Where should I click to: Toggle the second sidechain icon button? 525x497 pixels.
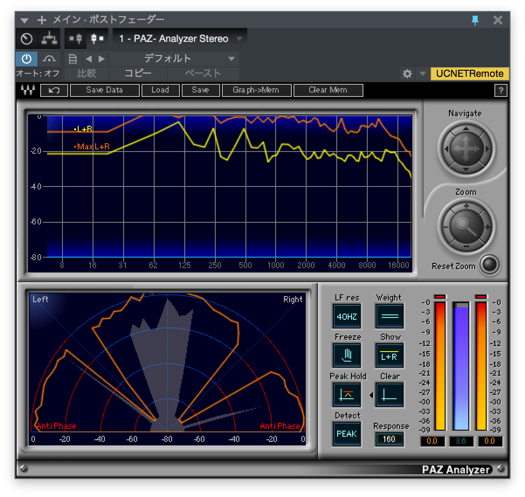click(x=97, y=39)
